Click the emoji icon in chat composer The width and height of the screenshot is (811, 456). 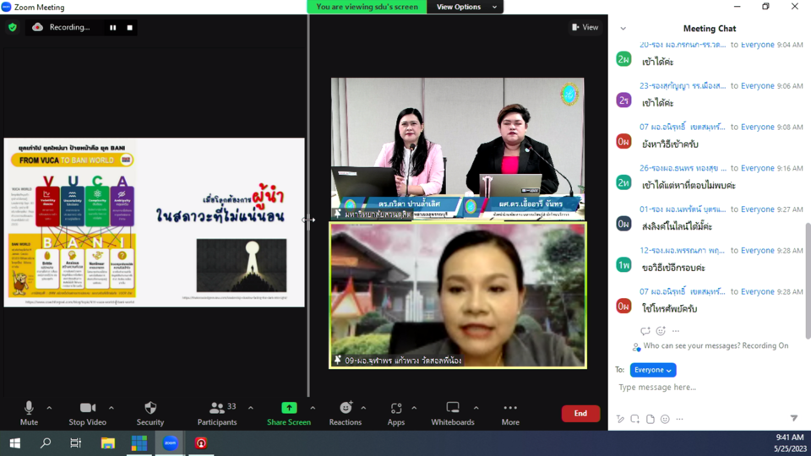pos(665,419)
